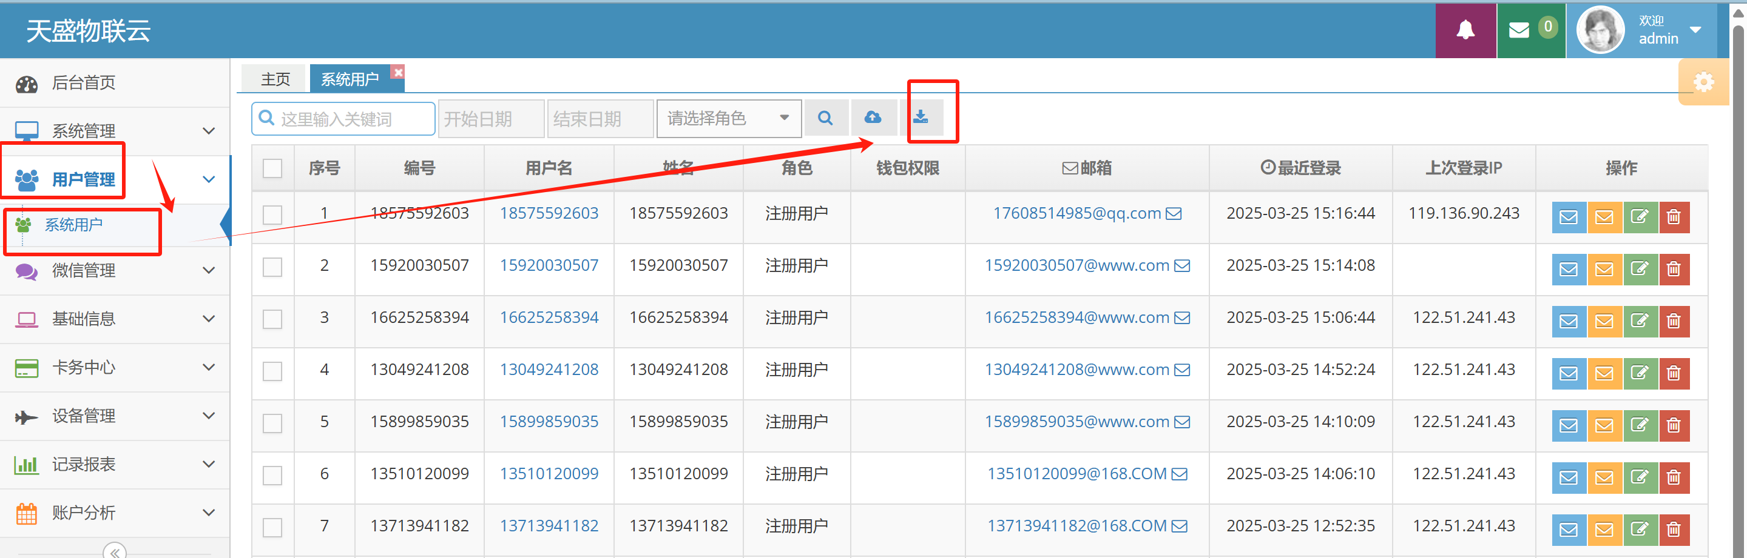Click red delete button in row 1
Viewport: 1747px width, 558px height.
point(1674,218)
